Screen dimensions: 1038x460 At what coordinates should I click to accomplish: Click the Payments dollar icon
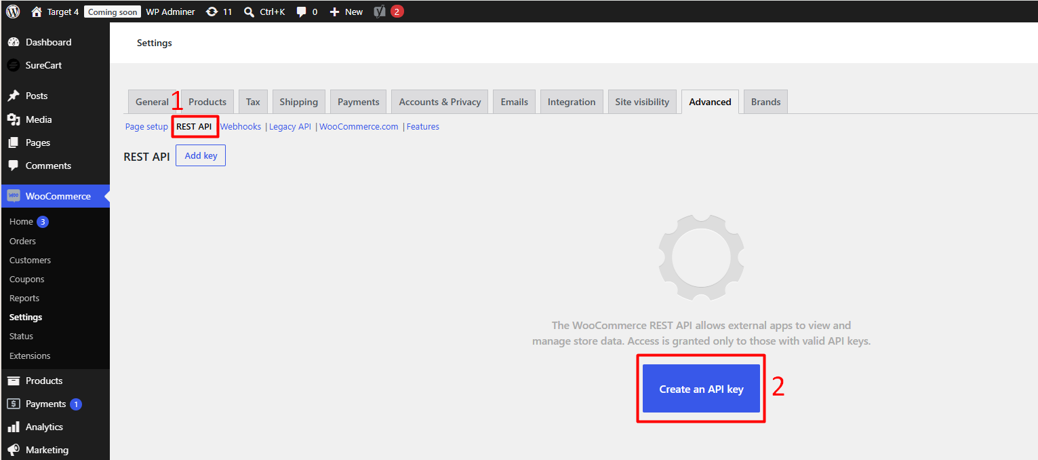(13, 404)
